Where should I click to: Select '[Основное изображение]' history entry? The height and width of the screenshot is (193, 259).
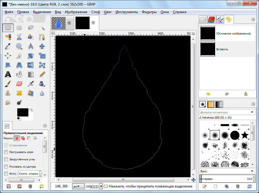(x=233, y=34)
